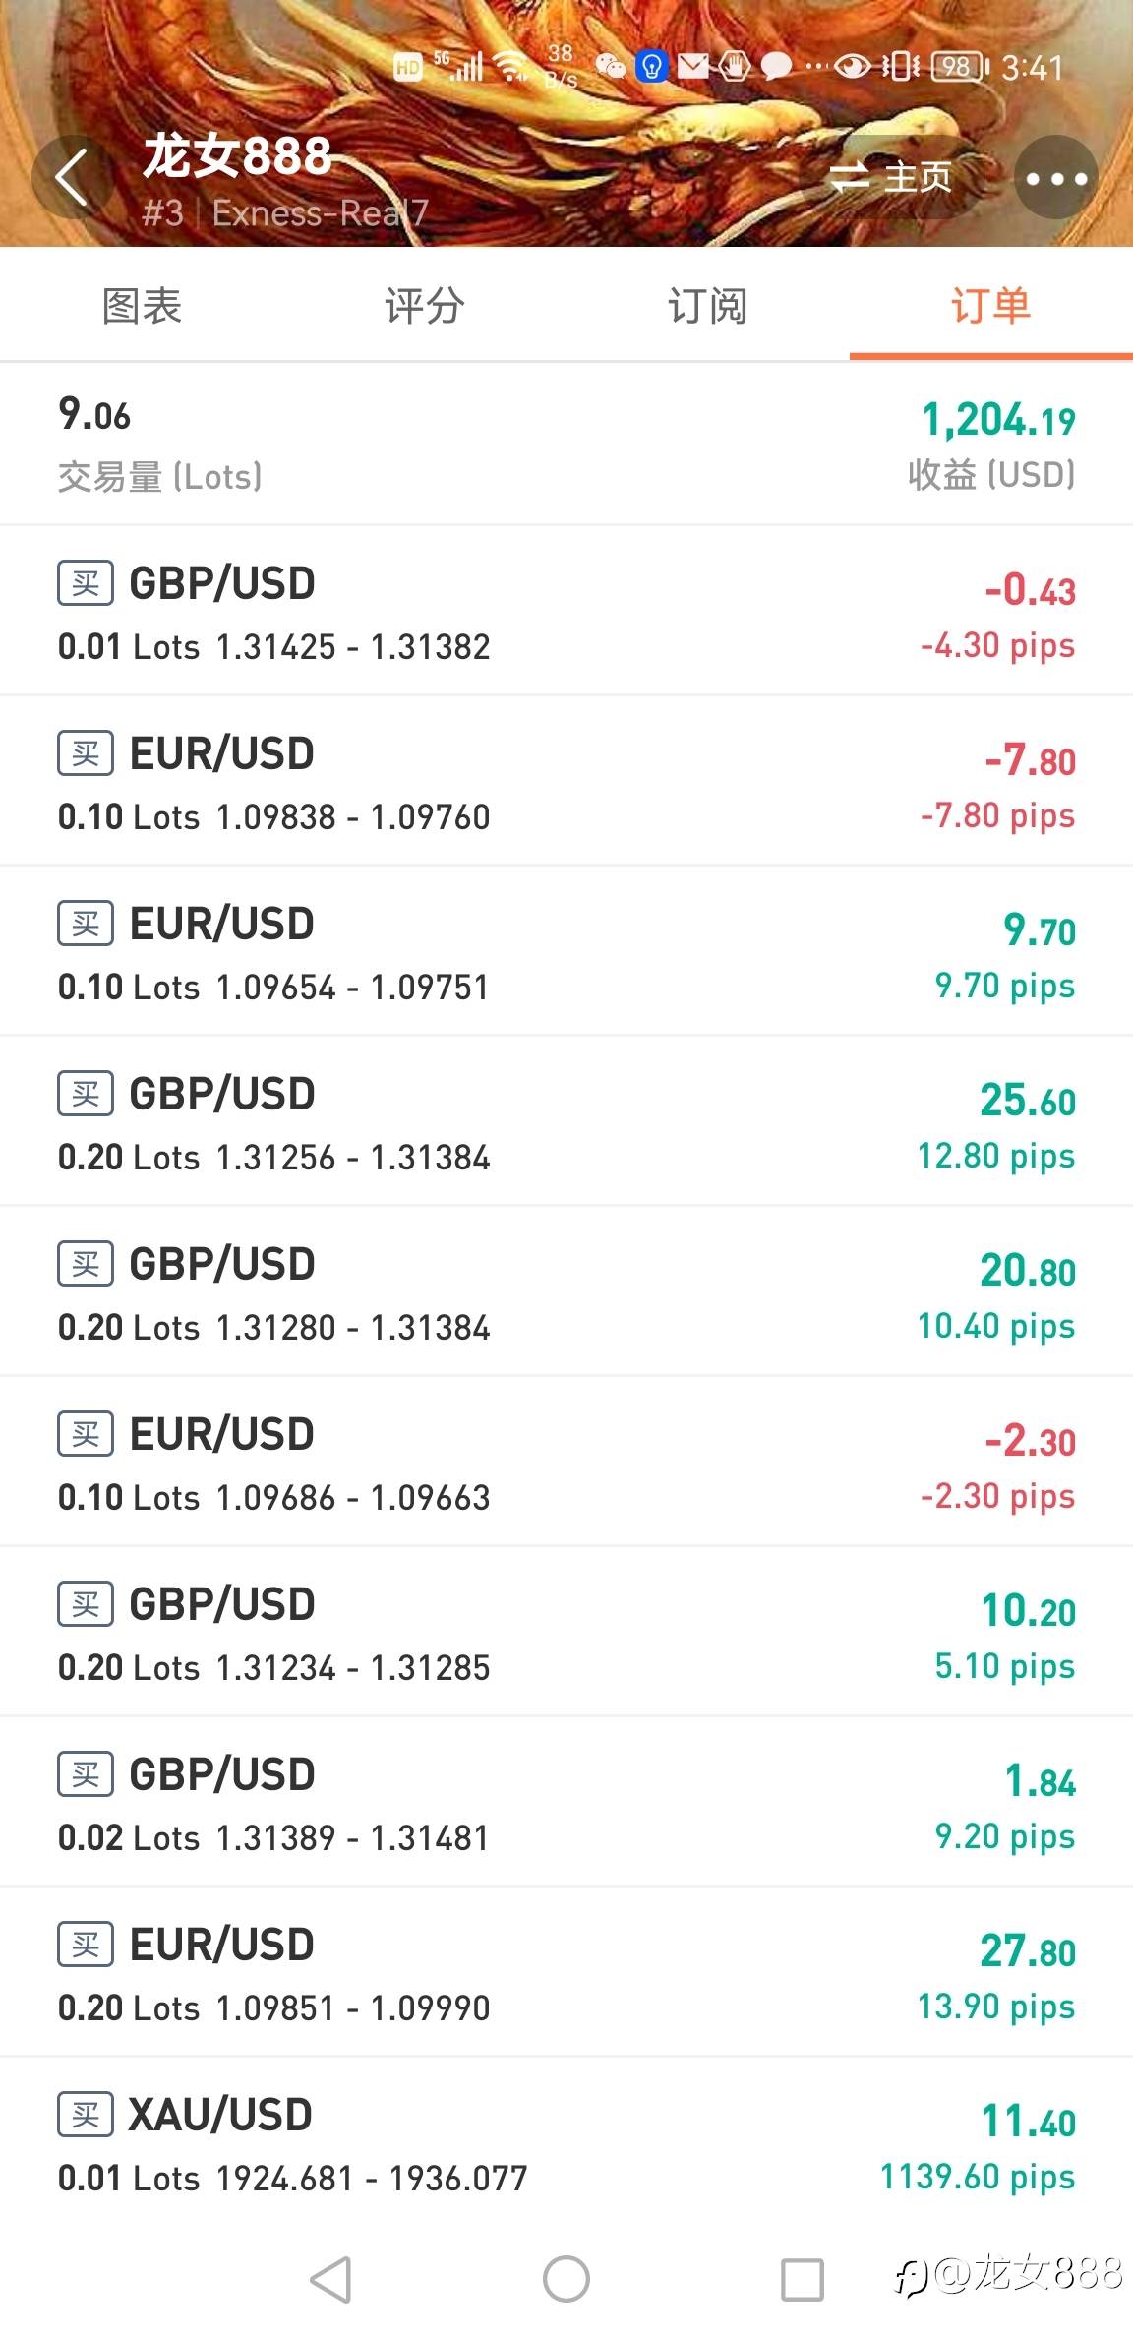Tap the back arrow icon

[72, 178]
